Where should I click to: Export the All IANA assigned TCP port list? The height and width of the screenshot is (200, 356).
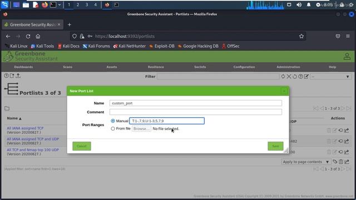click(347, 131)
